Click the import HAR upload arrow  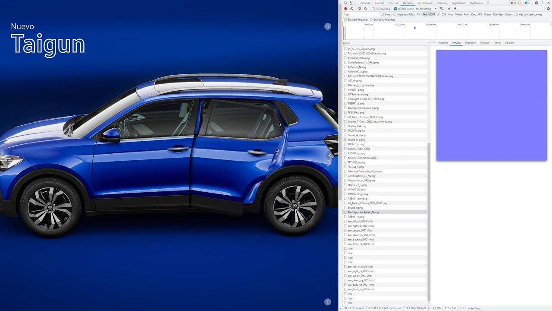pyautogui.click(x=449, y=9)
